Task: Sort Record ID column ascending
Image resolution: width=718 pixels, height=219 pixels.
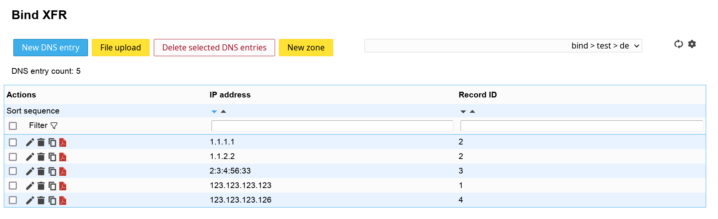Action: [472, 112]
